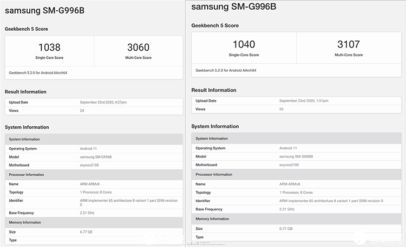The width and height of the screenshot is (406, 247).
Task: Click ARM implementer identifier value in right panel
Action: [x=331, y=201]
